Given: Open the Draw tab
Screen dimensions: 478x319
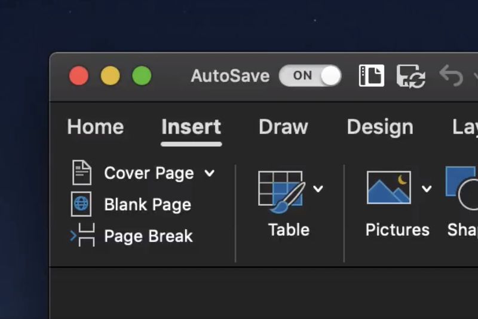Looking at the screenshot, I should tap(283, 127).
